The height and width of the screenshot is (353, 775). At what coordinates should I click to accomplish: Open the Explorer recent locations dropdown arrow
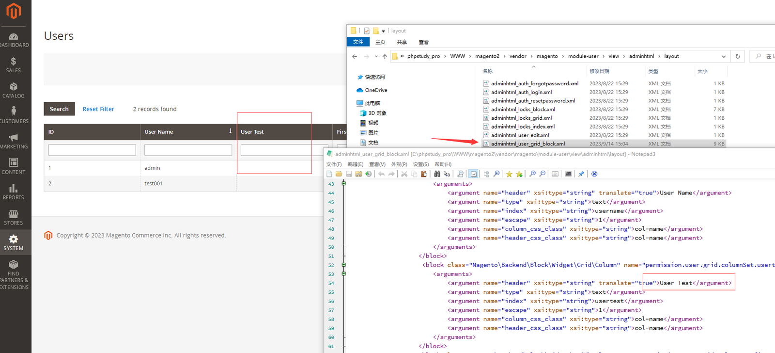pyautogui.click(x=376, y=56)
